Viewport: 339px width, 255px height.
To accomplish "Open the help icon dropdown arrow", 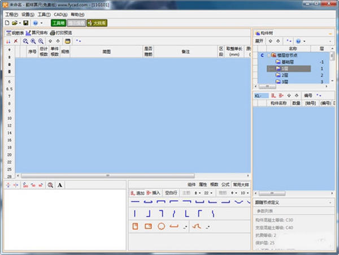I will click(41, 23).
